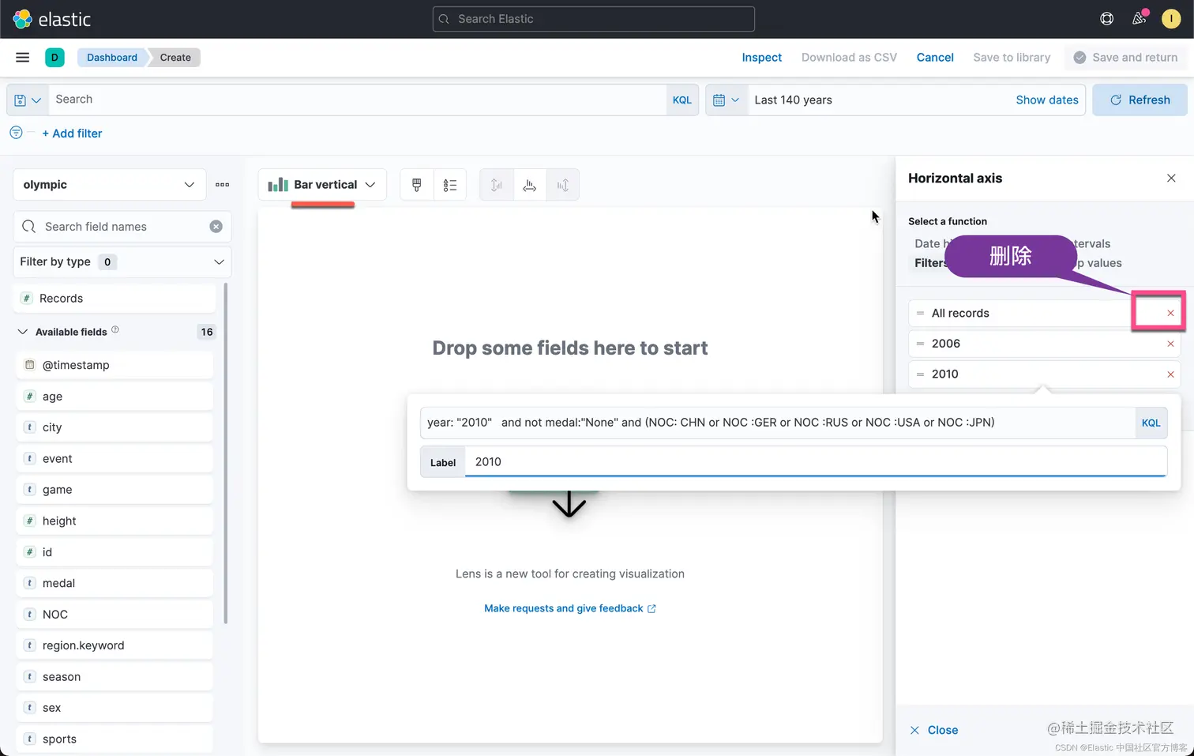Delete the All records filter
The image size is (1194, 756).
[x=1170, y=314]
